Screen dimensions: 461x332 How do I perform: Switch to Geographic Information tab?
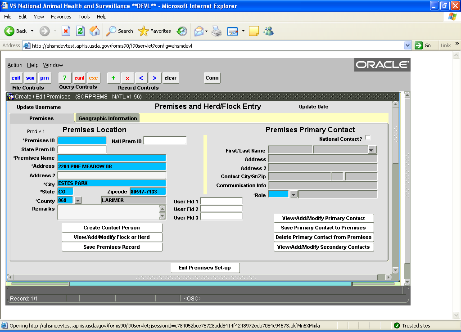108,118
